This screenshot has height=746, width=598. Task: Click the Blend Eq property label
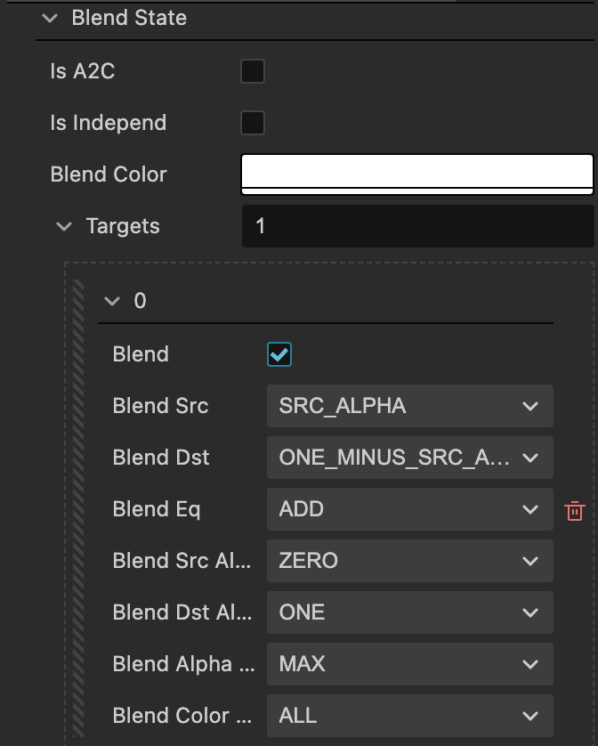[x=157, y=509]
